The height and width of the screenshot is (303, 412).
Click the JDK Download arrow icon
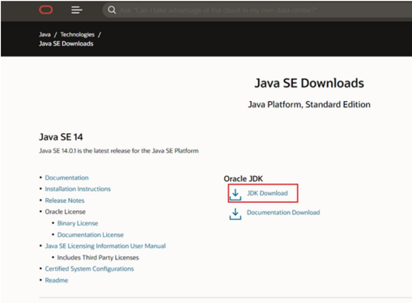tap(236, 194)
